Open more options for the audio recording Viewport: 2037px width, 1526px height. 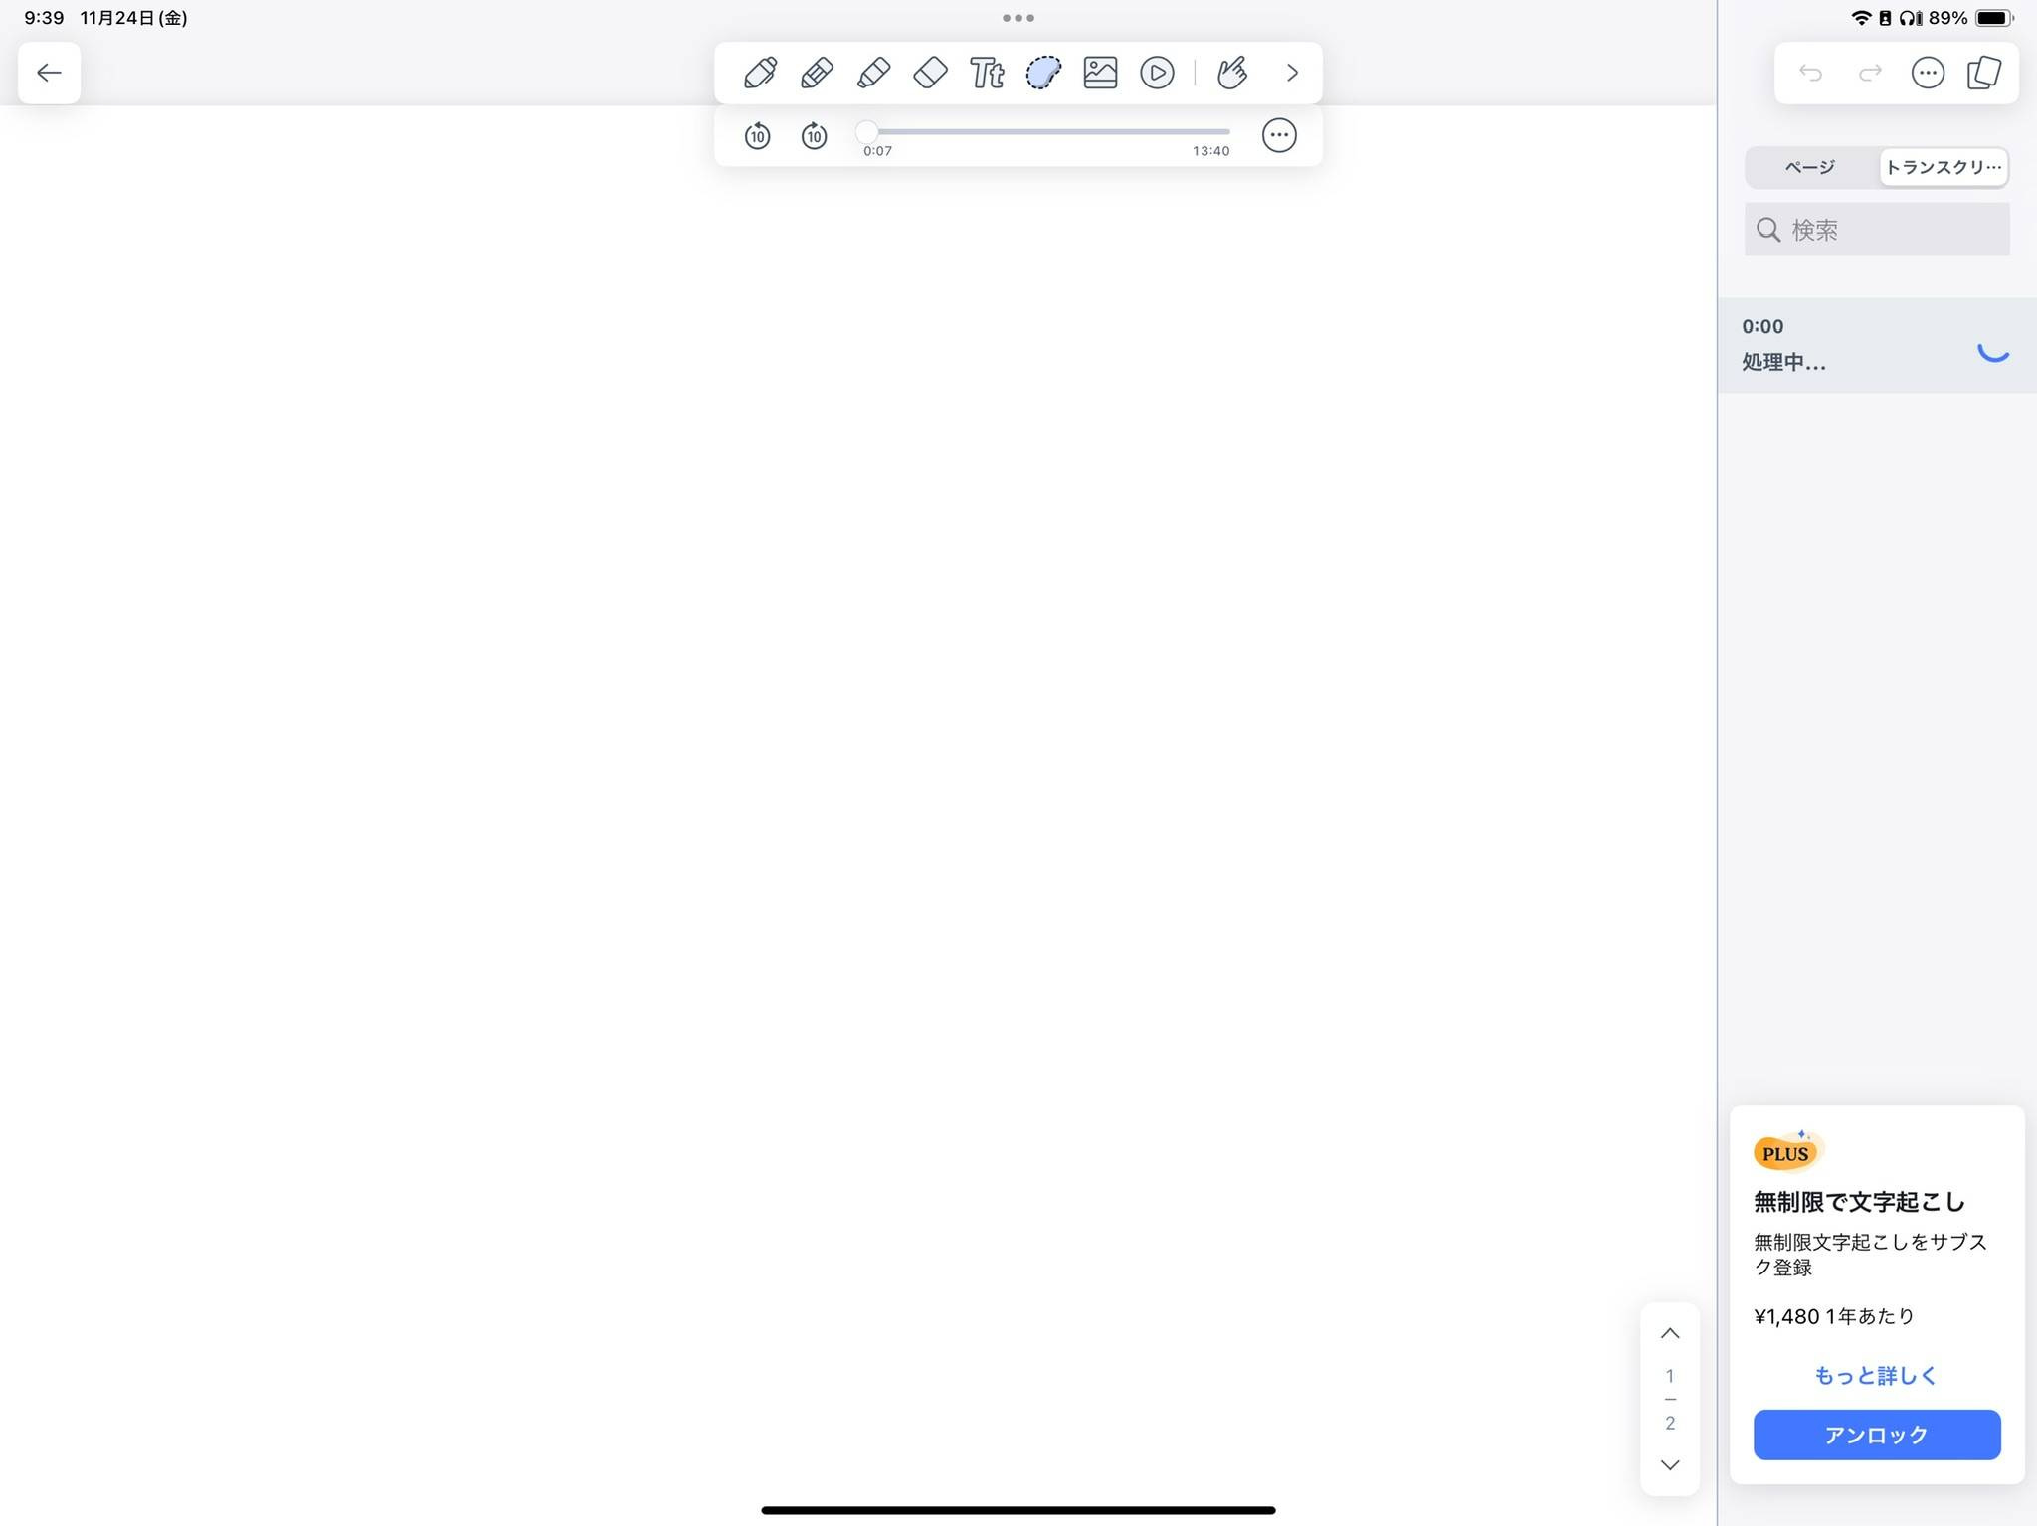1279,134
